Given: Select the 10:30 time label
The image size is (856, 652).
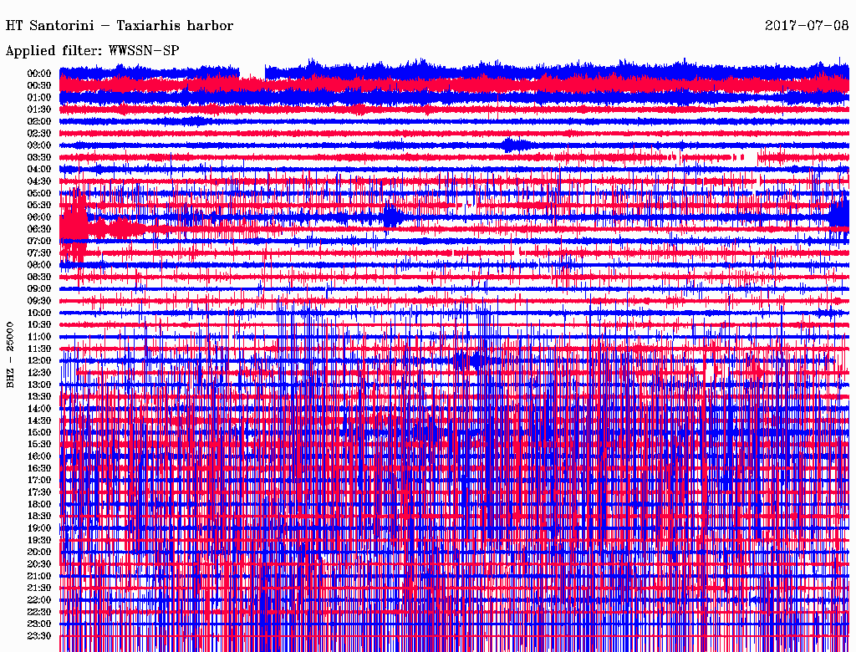Looking at the screenshot, I should point(39,325).
